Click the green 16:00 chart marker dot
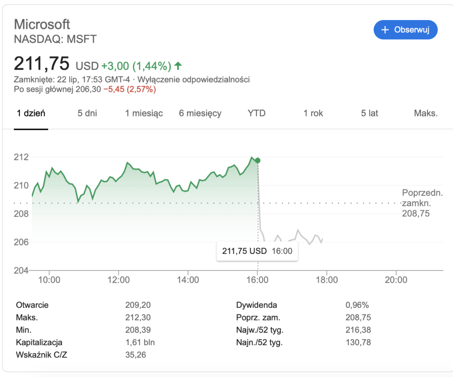 [258, 160]
